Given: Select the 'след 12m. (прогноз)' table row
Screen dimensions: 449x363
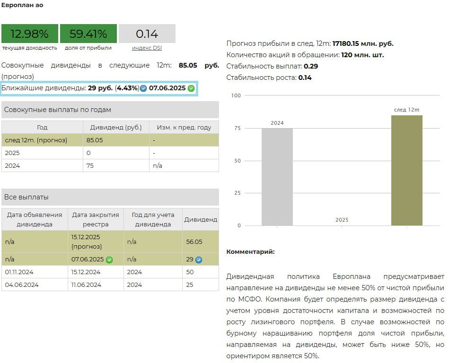Looking at the screenshot, I should [x=110, y=140].
